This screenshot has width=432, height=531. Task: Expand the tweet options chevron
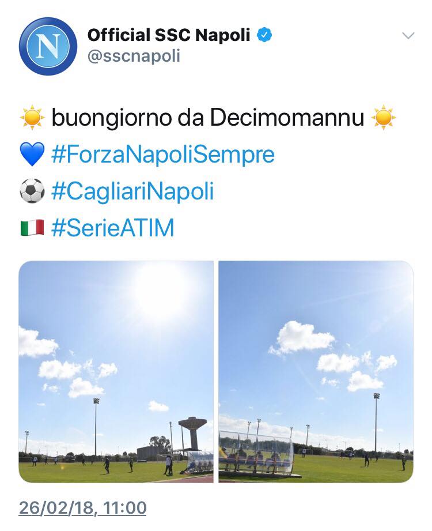click(408, 36)
